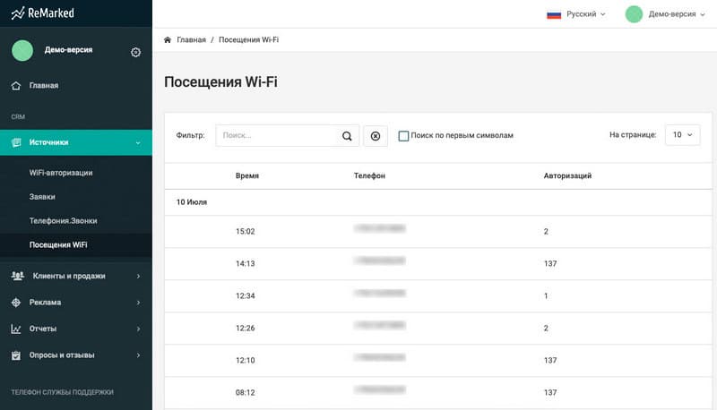Click the Опросы и отзывы clipboard icon
Viewport: 717px width, 410px height.
coord(16,355)
